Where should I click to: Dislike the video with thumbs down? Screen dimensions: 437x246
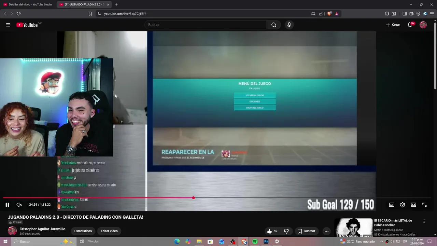(286, 231)
